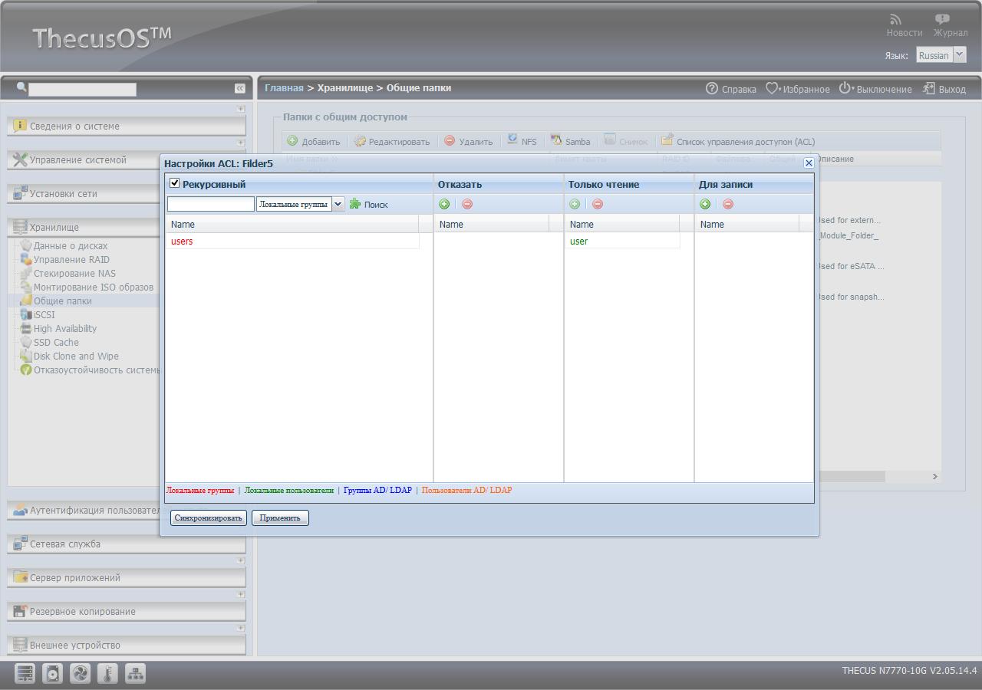Go to Главная in the breadcrumb
Image resolution: width=982 pixels, height=690 pixels.
[x=284, y=88]
